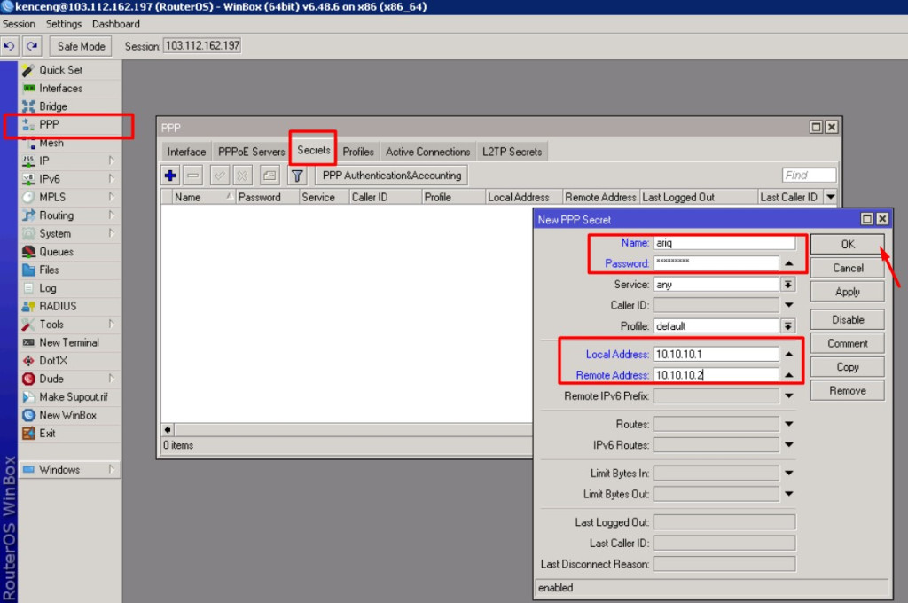Open the Session menu
Viewport: 908px width, 603px height.
[19, 24]
